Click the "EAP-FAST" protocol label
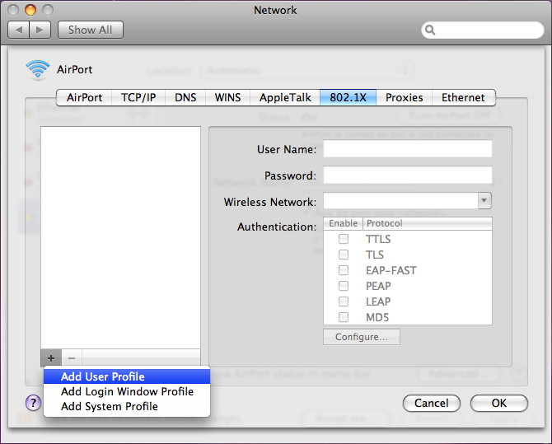 pos(391,270)
